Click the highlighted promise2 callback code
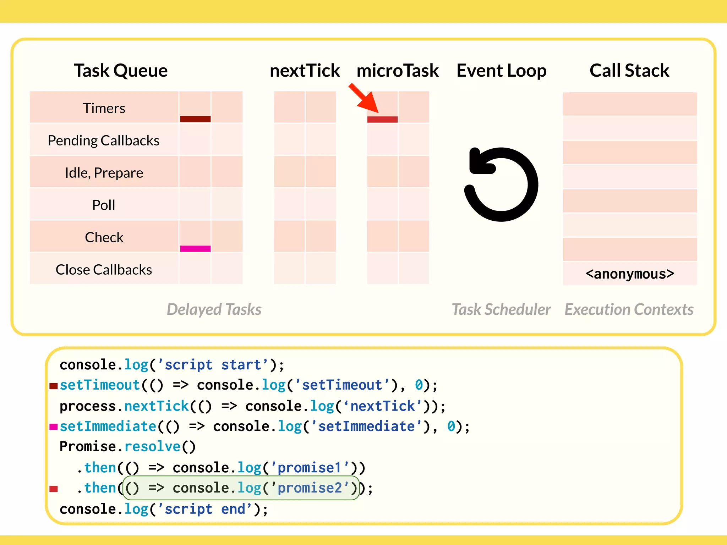727x545 pixels. pos(241,488)
